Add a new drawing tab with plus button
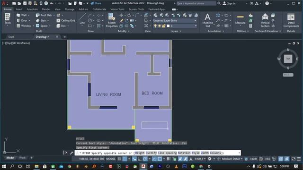This screenshot has height=170, width=303. pyautogui.click(x=65, y=37)
